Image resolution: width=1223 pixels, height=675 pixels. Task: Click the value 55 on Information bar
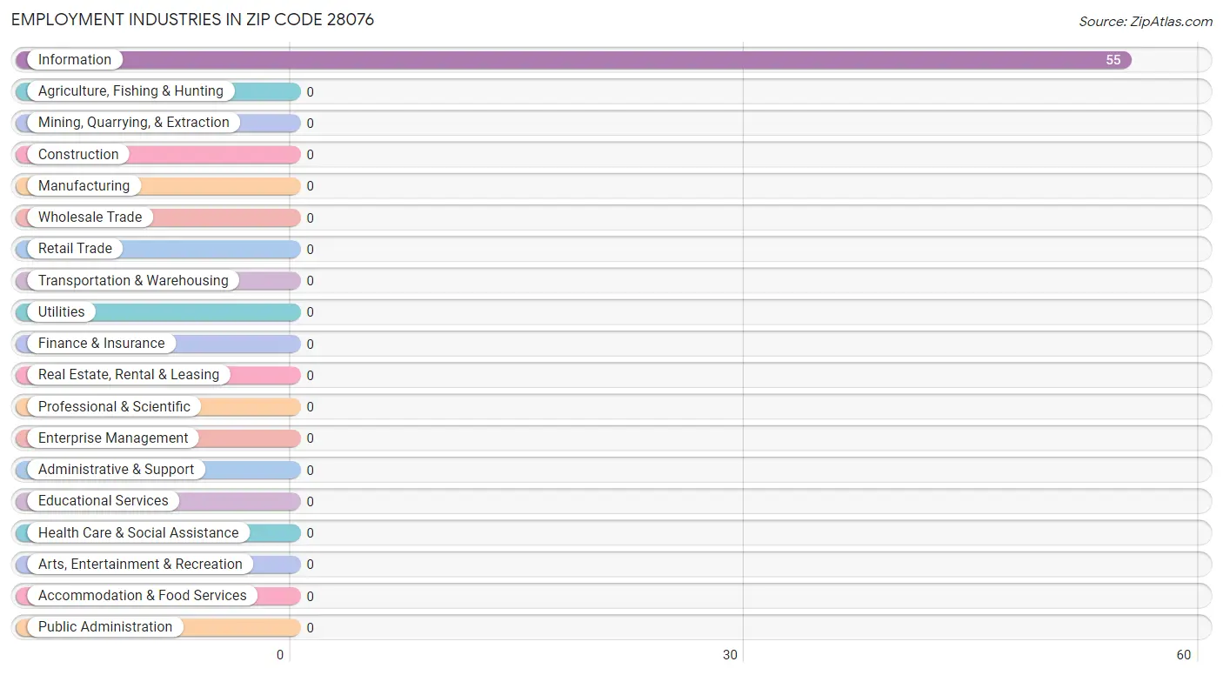(1113, 60)
